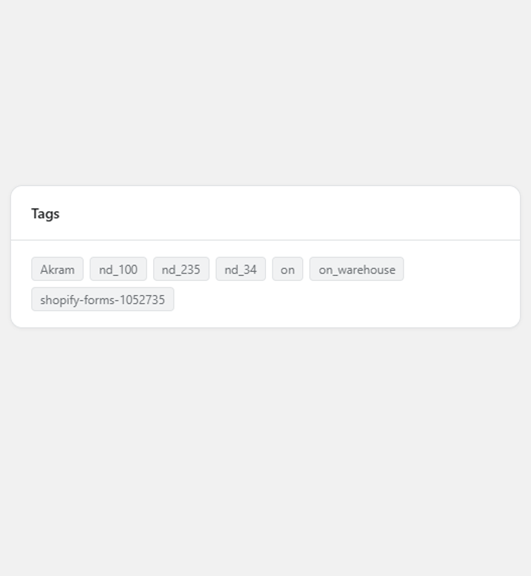
Task: Click the Tags card header area
Action: pos(265,213)
